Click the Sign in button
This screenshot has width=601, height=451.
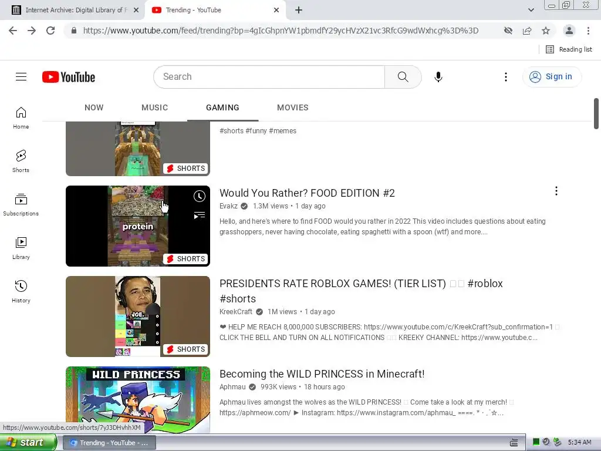click(552, 77)
